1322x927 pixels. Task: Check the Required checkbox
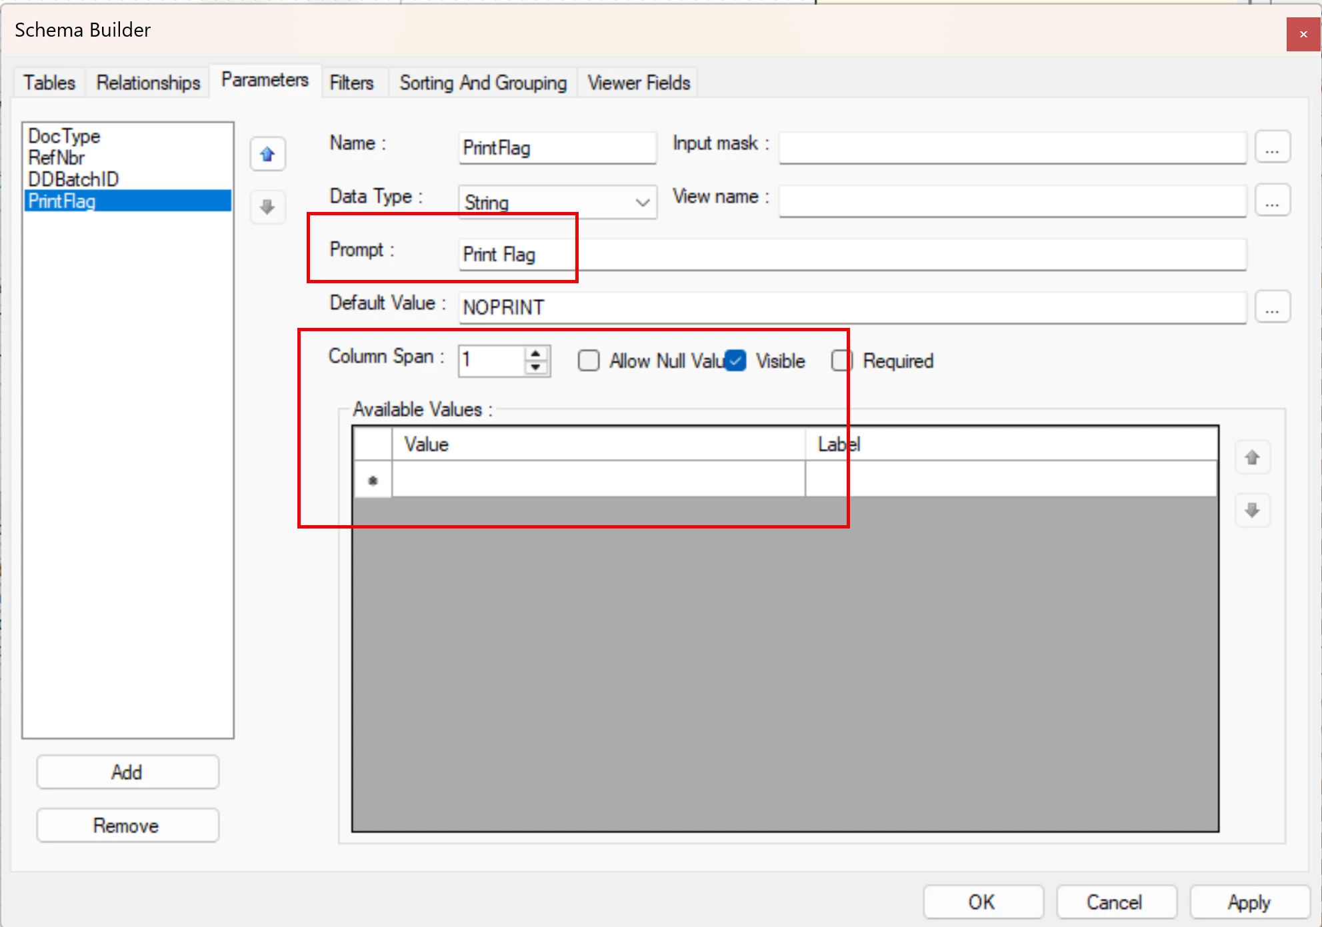coord(841,361)
